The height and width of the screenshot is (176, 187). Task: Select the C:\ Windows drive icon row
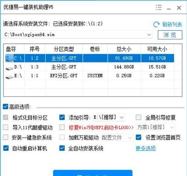9,58
